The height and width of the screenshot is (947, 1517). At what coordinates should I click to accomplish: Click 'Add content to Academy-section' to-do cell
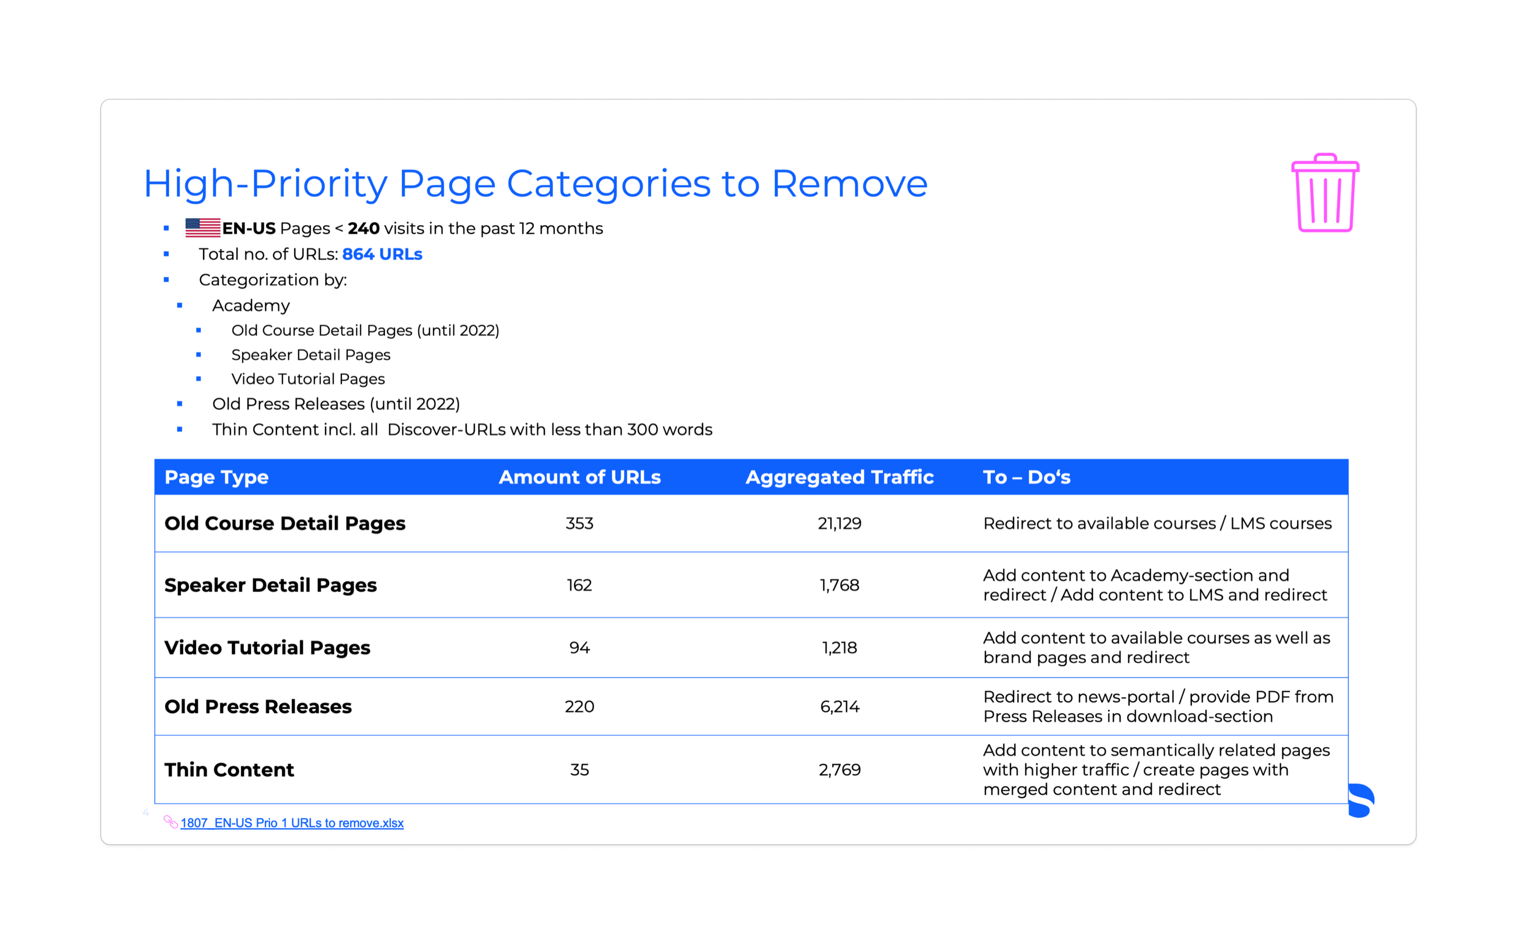[x=1155, y=585]
